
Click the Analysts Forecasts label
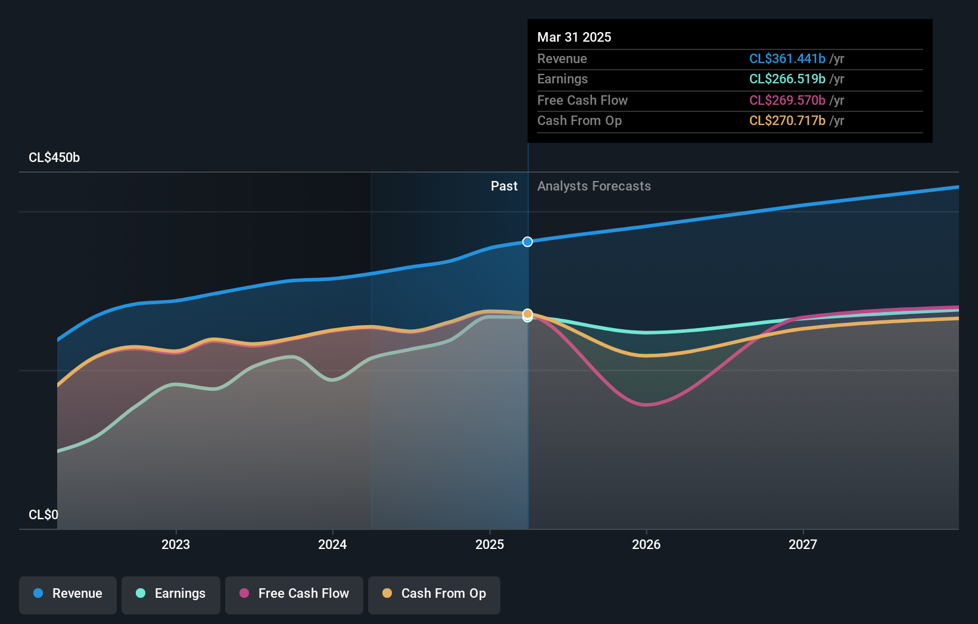coord(594,186)
